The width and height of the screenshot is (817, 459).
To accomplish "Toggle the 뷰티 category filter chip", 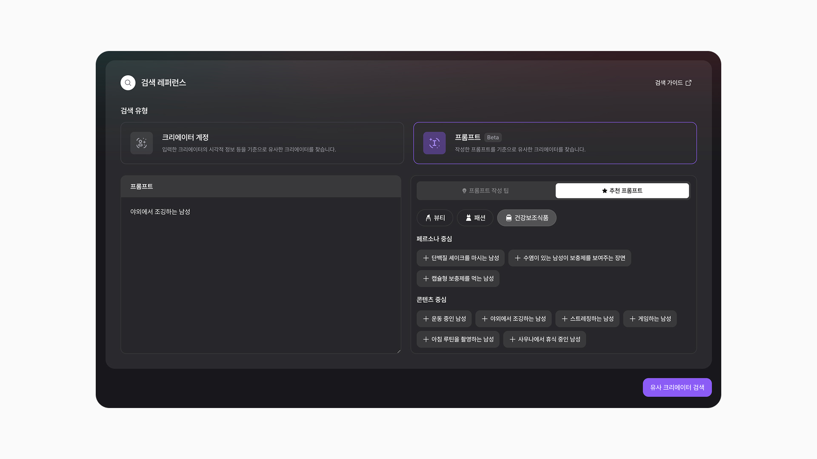I will pyautogui.click(x=434, y=218).
